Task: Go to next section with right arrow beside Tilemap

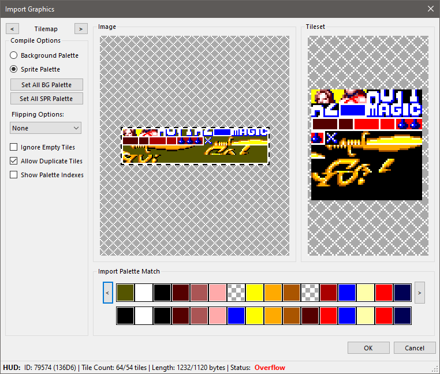Action: click(x=81, y=29)
